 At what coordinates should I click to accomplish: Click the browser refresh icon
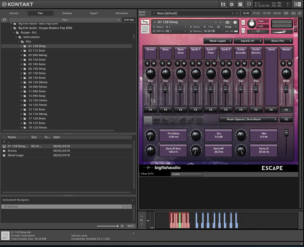4,20
